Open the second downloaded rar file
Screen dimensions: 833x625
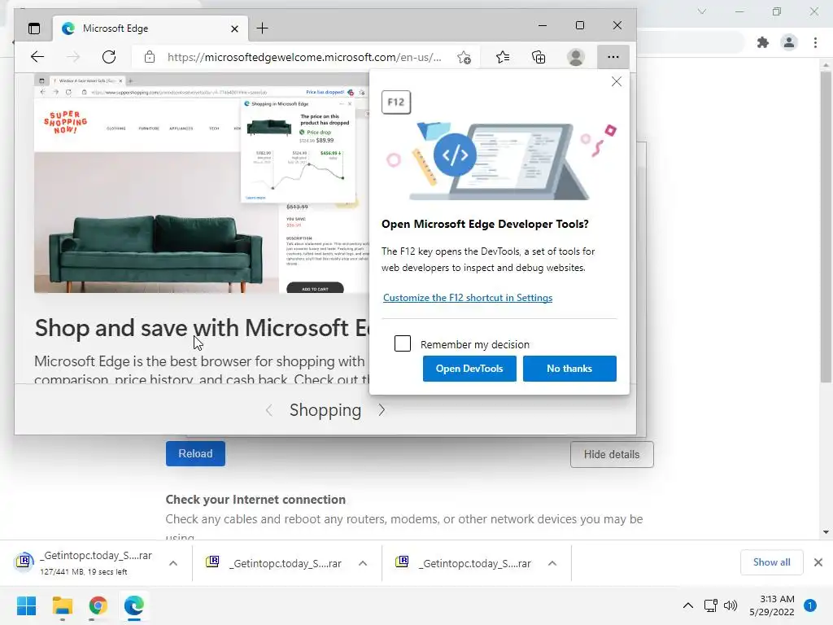[x=274, y=563]
